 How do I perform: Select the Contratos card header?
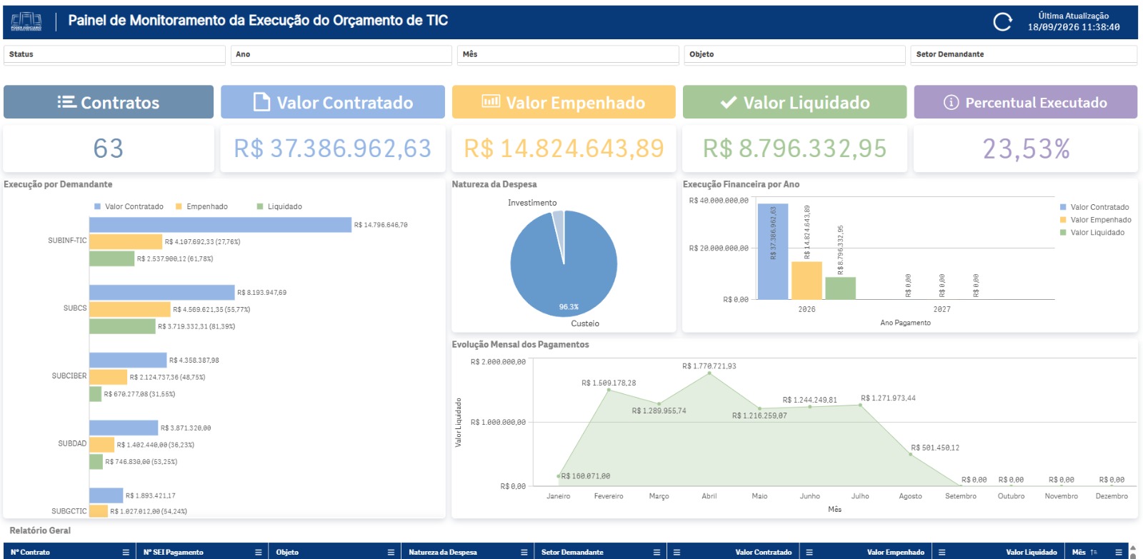coord(109,102)
